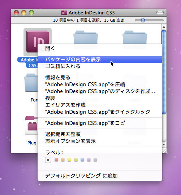The width and height of the screenshot is (181, 195).
Task: Click the status text '10 項目中の 1 項目を選択'
Action: pos(76,20)
